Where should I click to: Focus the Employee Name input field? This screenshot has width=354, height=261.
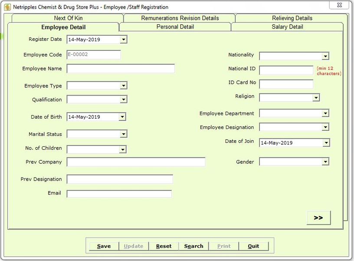[121, 69]
